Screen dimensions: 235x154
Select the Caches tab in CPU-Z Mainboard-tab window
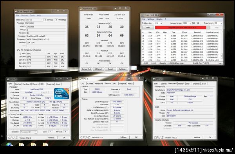[x=164, y=84]
